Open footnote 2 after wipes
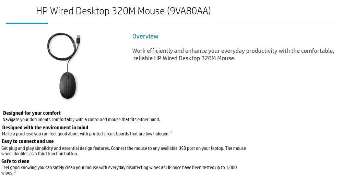The width and height of the screenshot is (343, 179). [x=15, y=171]
